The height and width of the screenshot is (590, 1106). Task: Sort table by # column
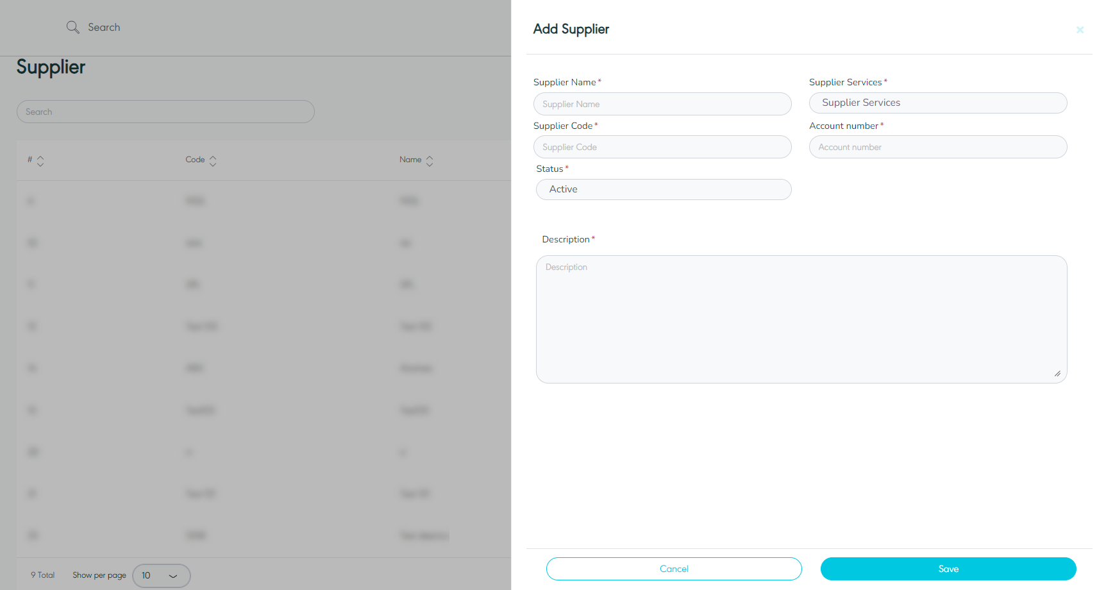click(40, 160)
